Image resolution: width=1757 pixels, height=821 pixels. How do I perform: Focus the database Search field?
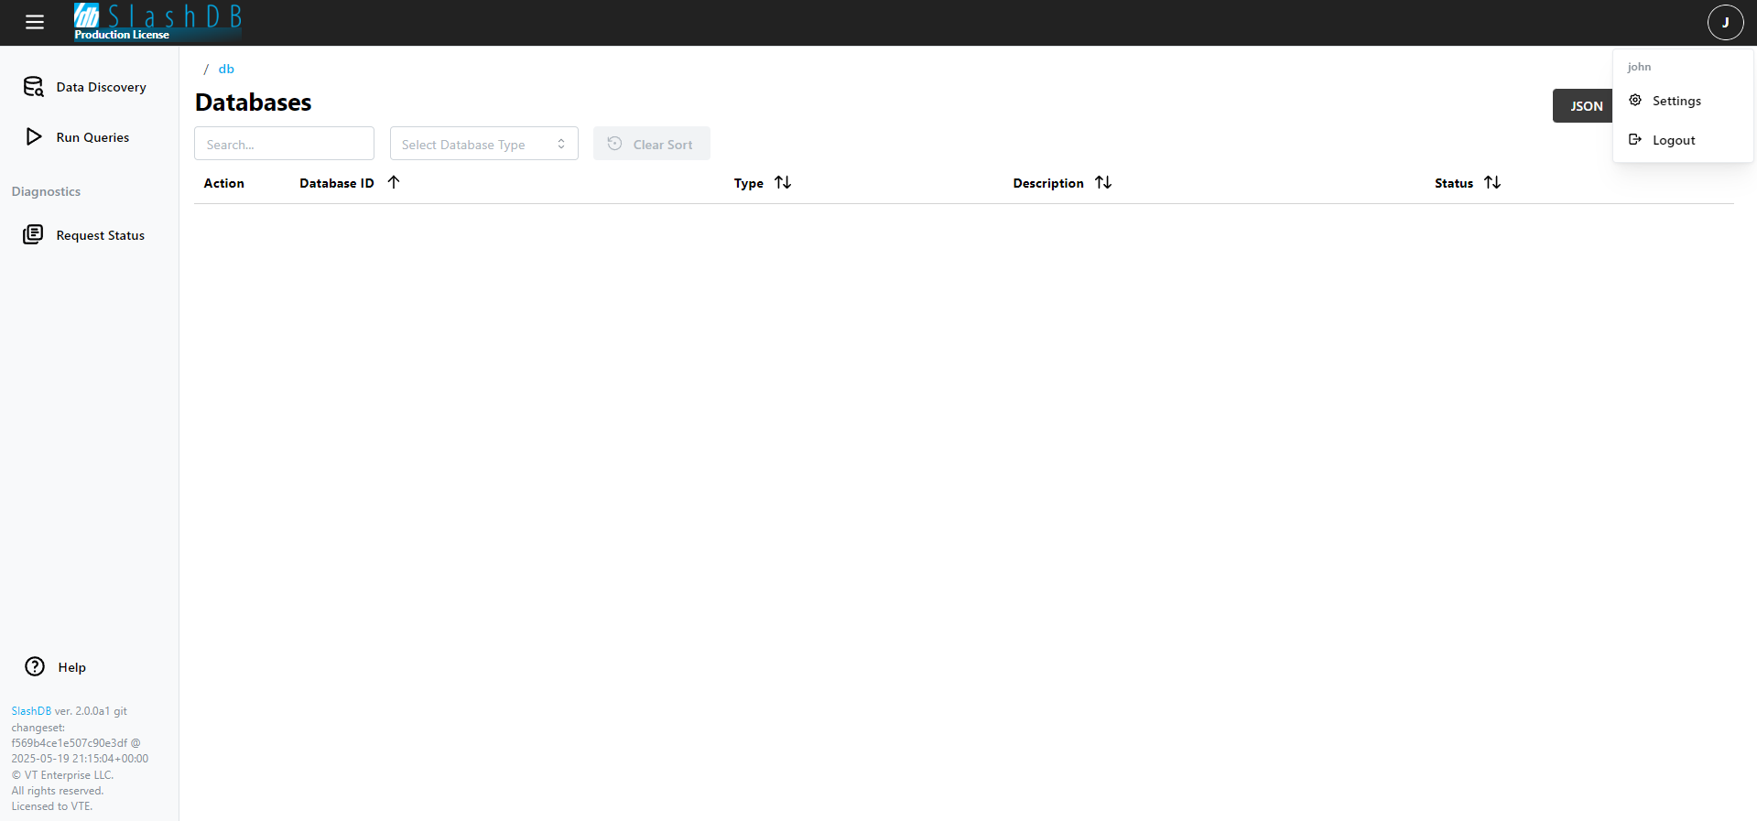click(284, 144)
